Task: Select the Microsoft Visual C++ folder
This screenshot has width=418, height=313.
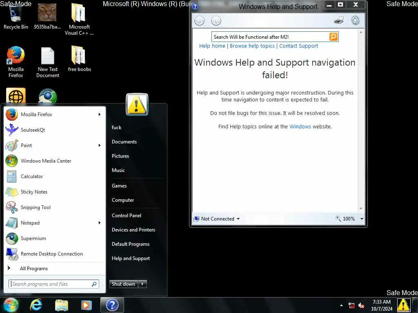Action: (x=79, y=19)
